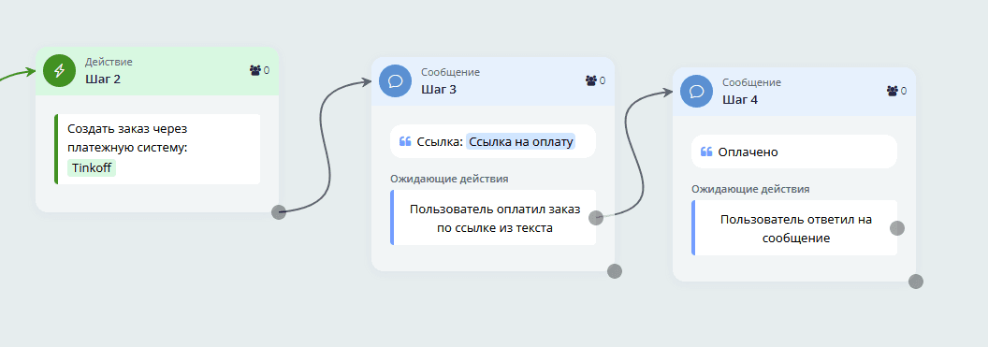Click the blue chat bubble icon of Шаг 3

coord(396,80)
